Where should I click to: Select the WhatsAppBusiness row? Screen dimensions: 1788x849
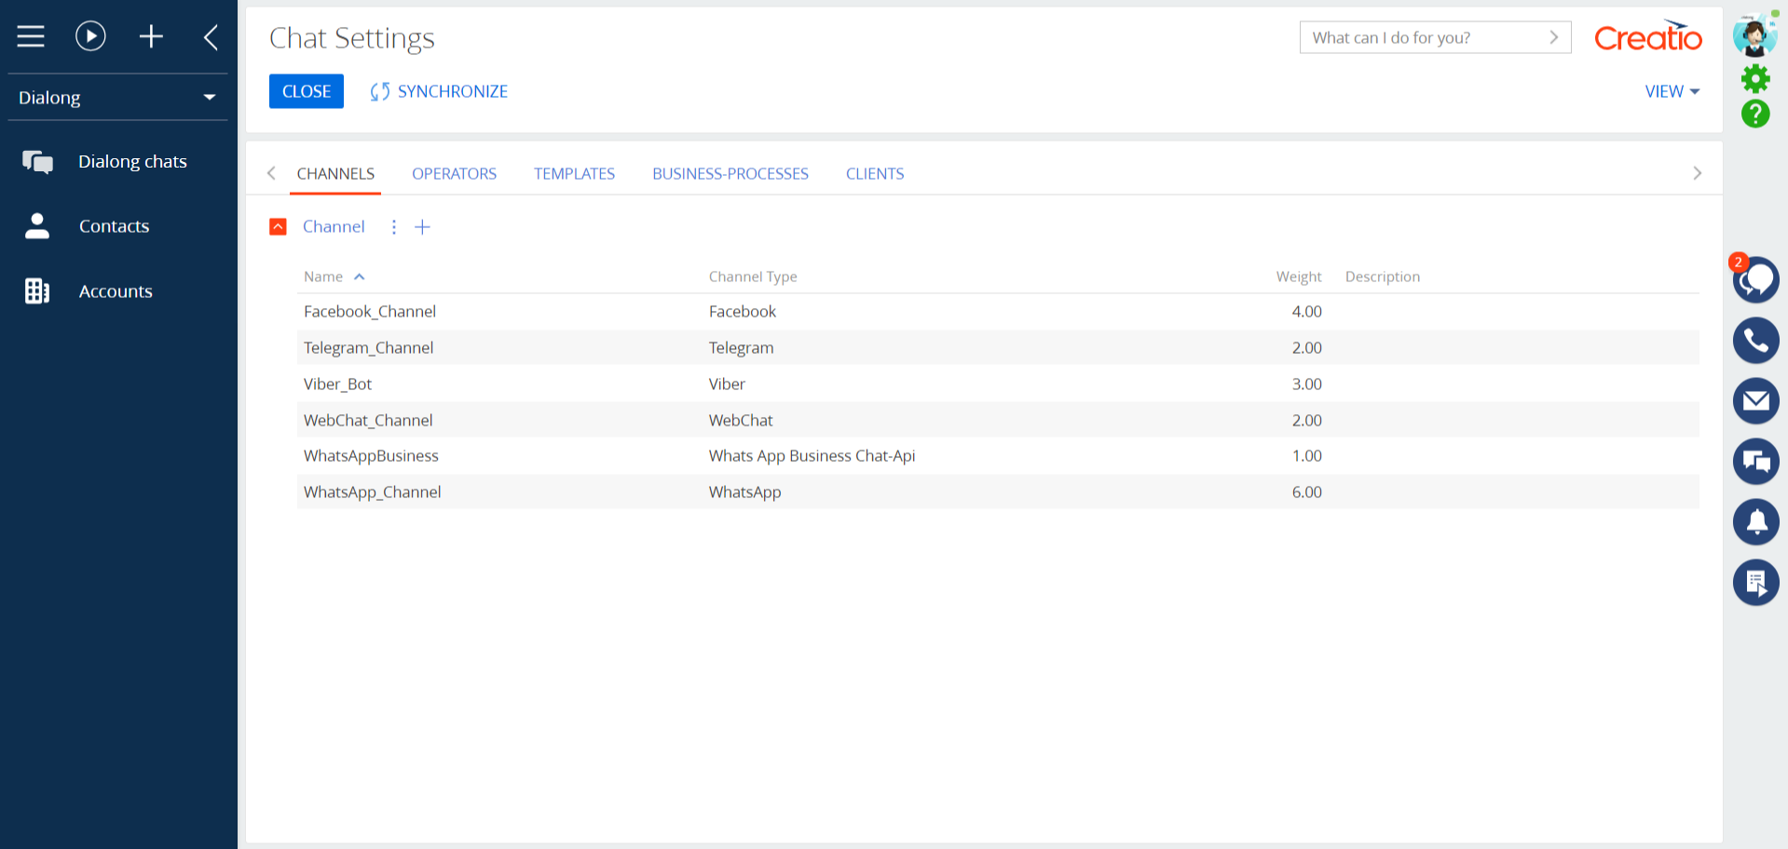coord(998,456)
